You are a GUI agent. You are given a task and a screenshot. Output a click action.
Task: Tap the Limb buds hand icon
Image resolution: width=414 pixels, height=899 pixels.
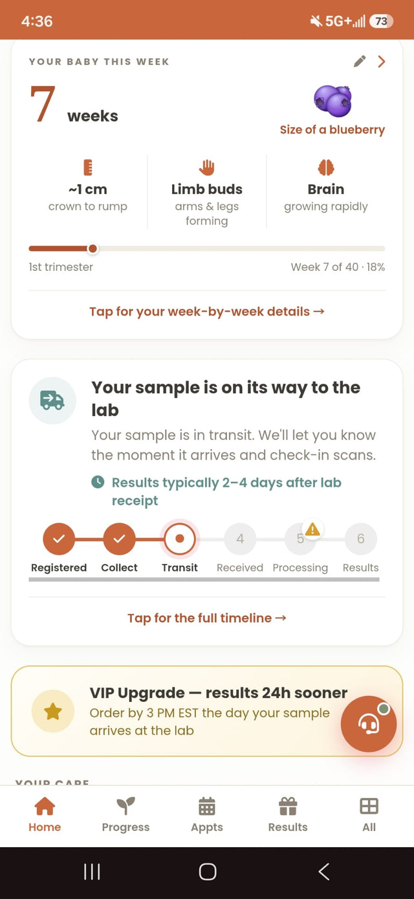(207, 168)
